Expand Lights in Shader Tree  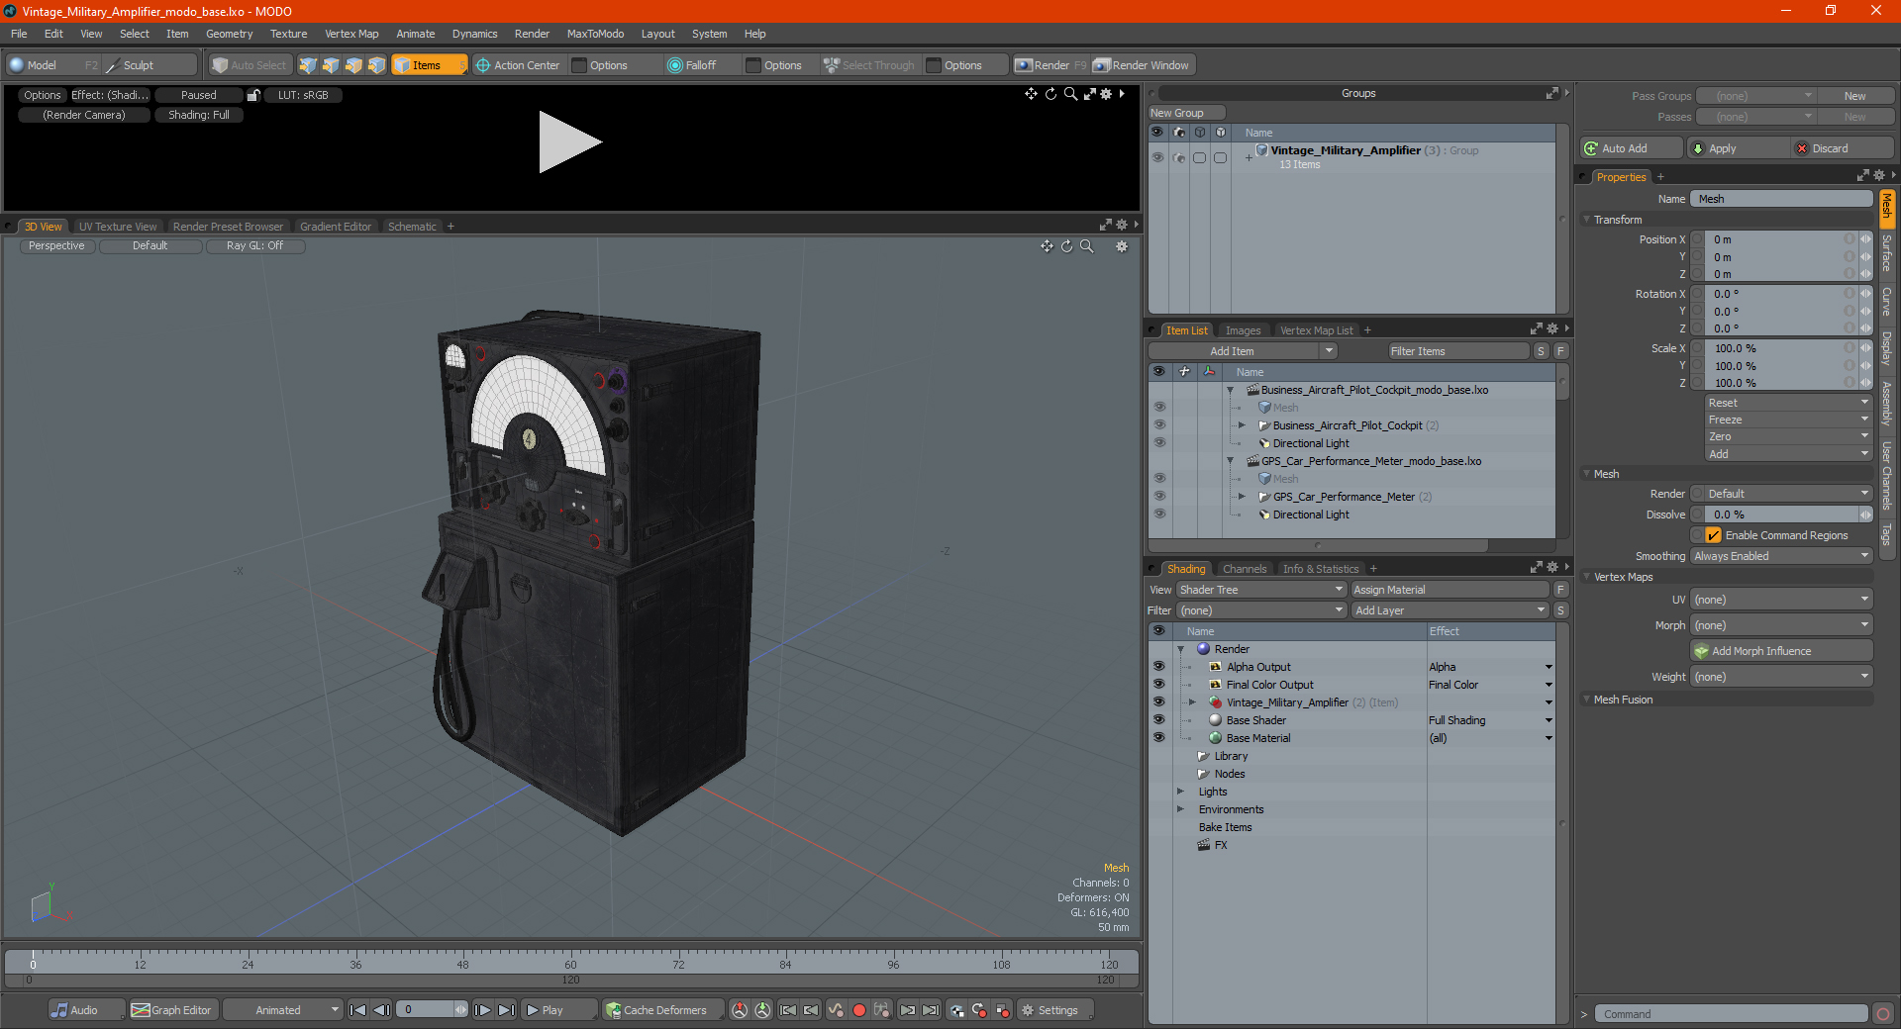[x=1180, y=792]
